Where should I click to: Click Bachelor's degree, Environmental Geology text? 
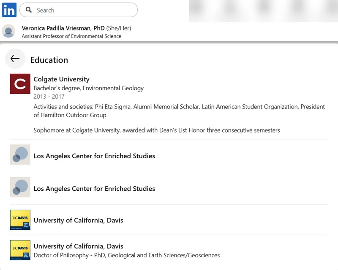(x=89, y=88)
